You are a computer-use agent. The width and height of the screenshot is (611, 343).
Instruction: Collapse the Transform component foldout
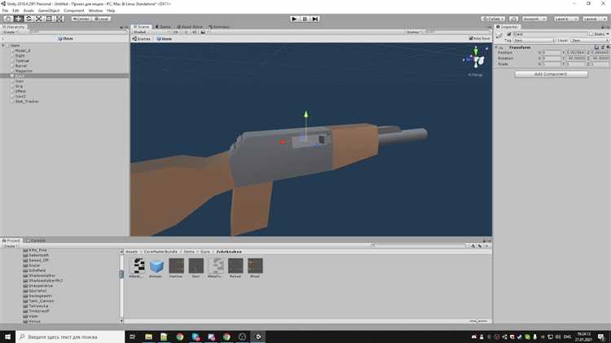coord(496,47)
